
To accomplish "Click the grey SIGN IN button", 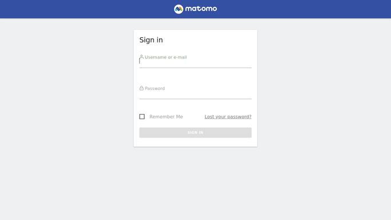I will click(x=195, y=132).
